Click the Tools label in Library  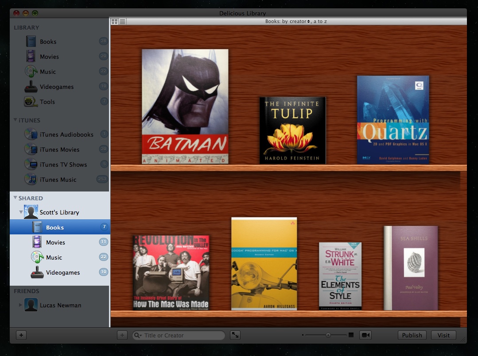[47, 102]
